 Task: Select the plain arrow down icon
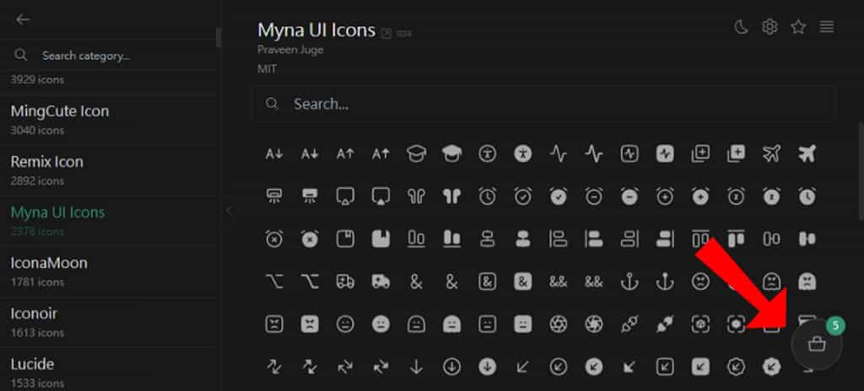pos(416,367)
